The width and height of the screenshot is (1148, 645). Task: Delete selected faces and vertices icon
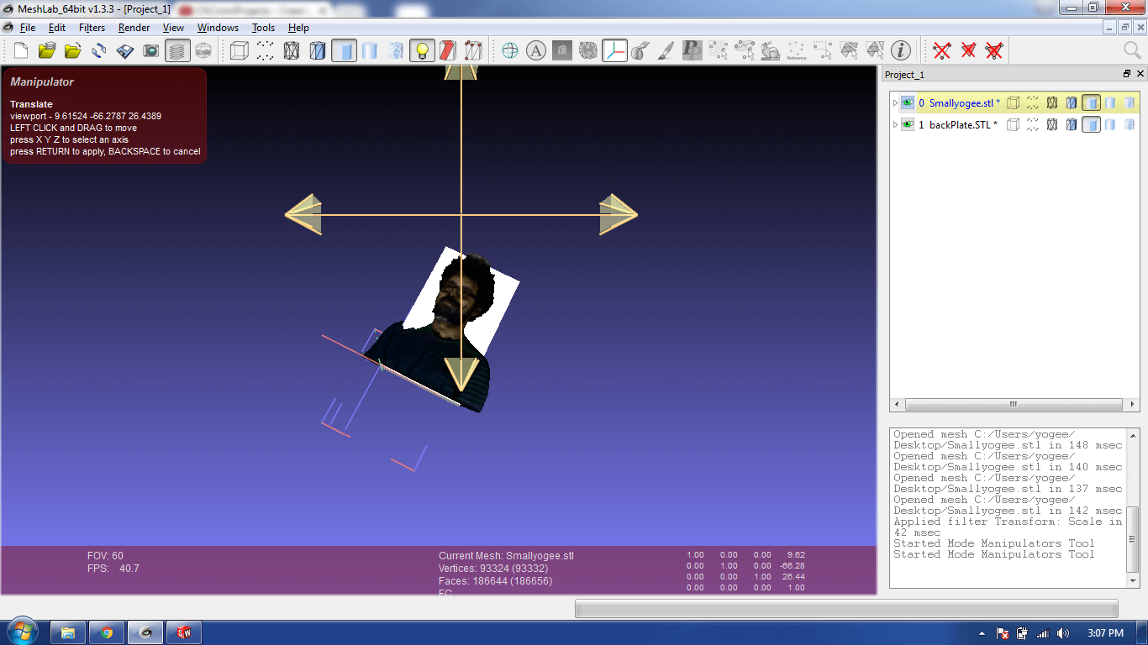(994, 51)
